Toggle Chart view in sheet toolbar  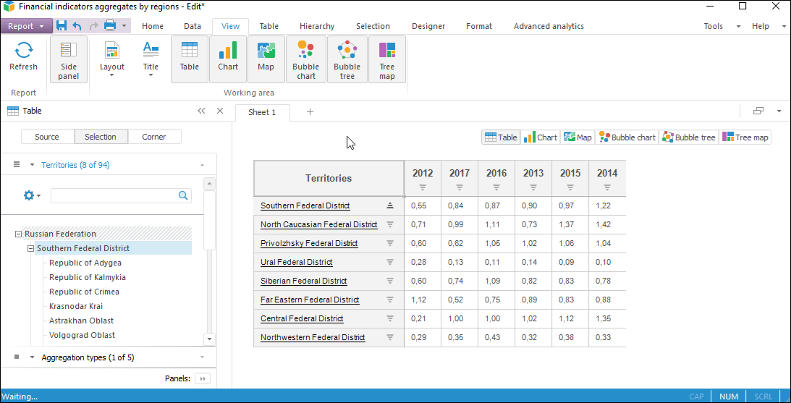point(540,137)
